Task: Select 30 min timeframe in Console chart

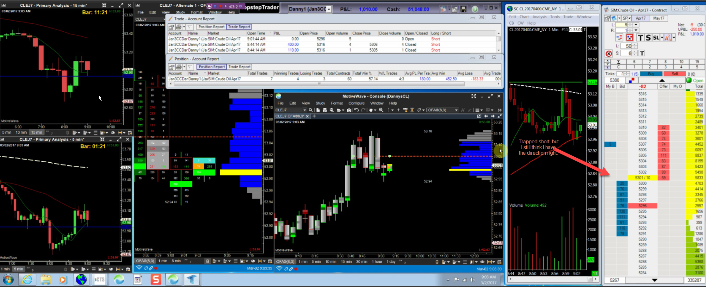Action: tap(362, 262)
